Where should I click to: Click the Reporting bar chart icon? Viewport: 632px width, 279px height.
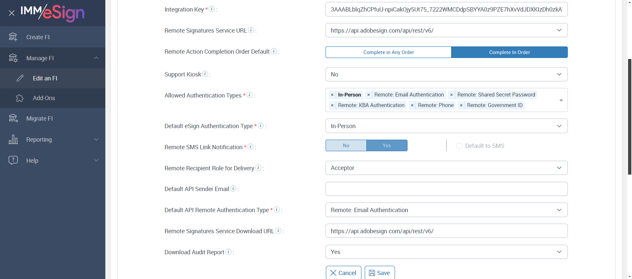pos(13,139)
